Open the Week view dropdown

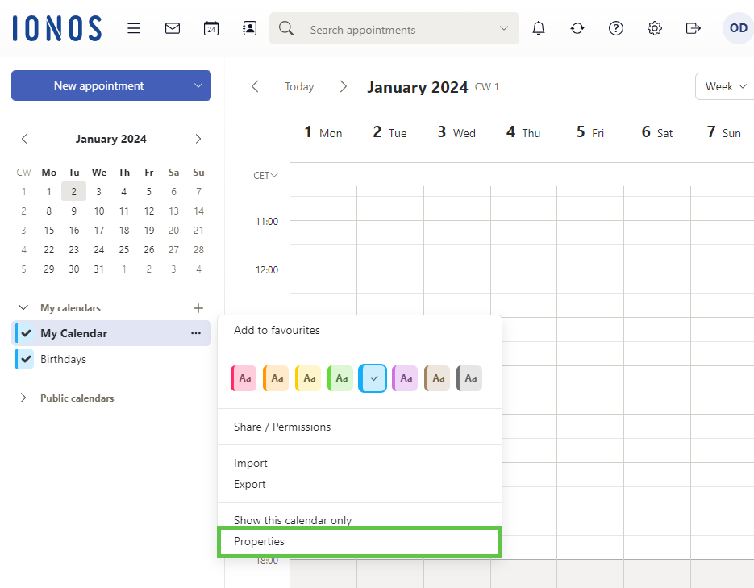(725, 86)
